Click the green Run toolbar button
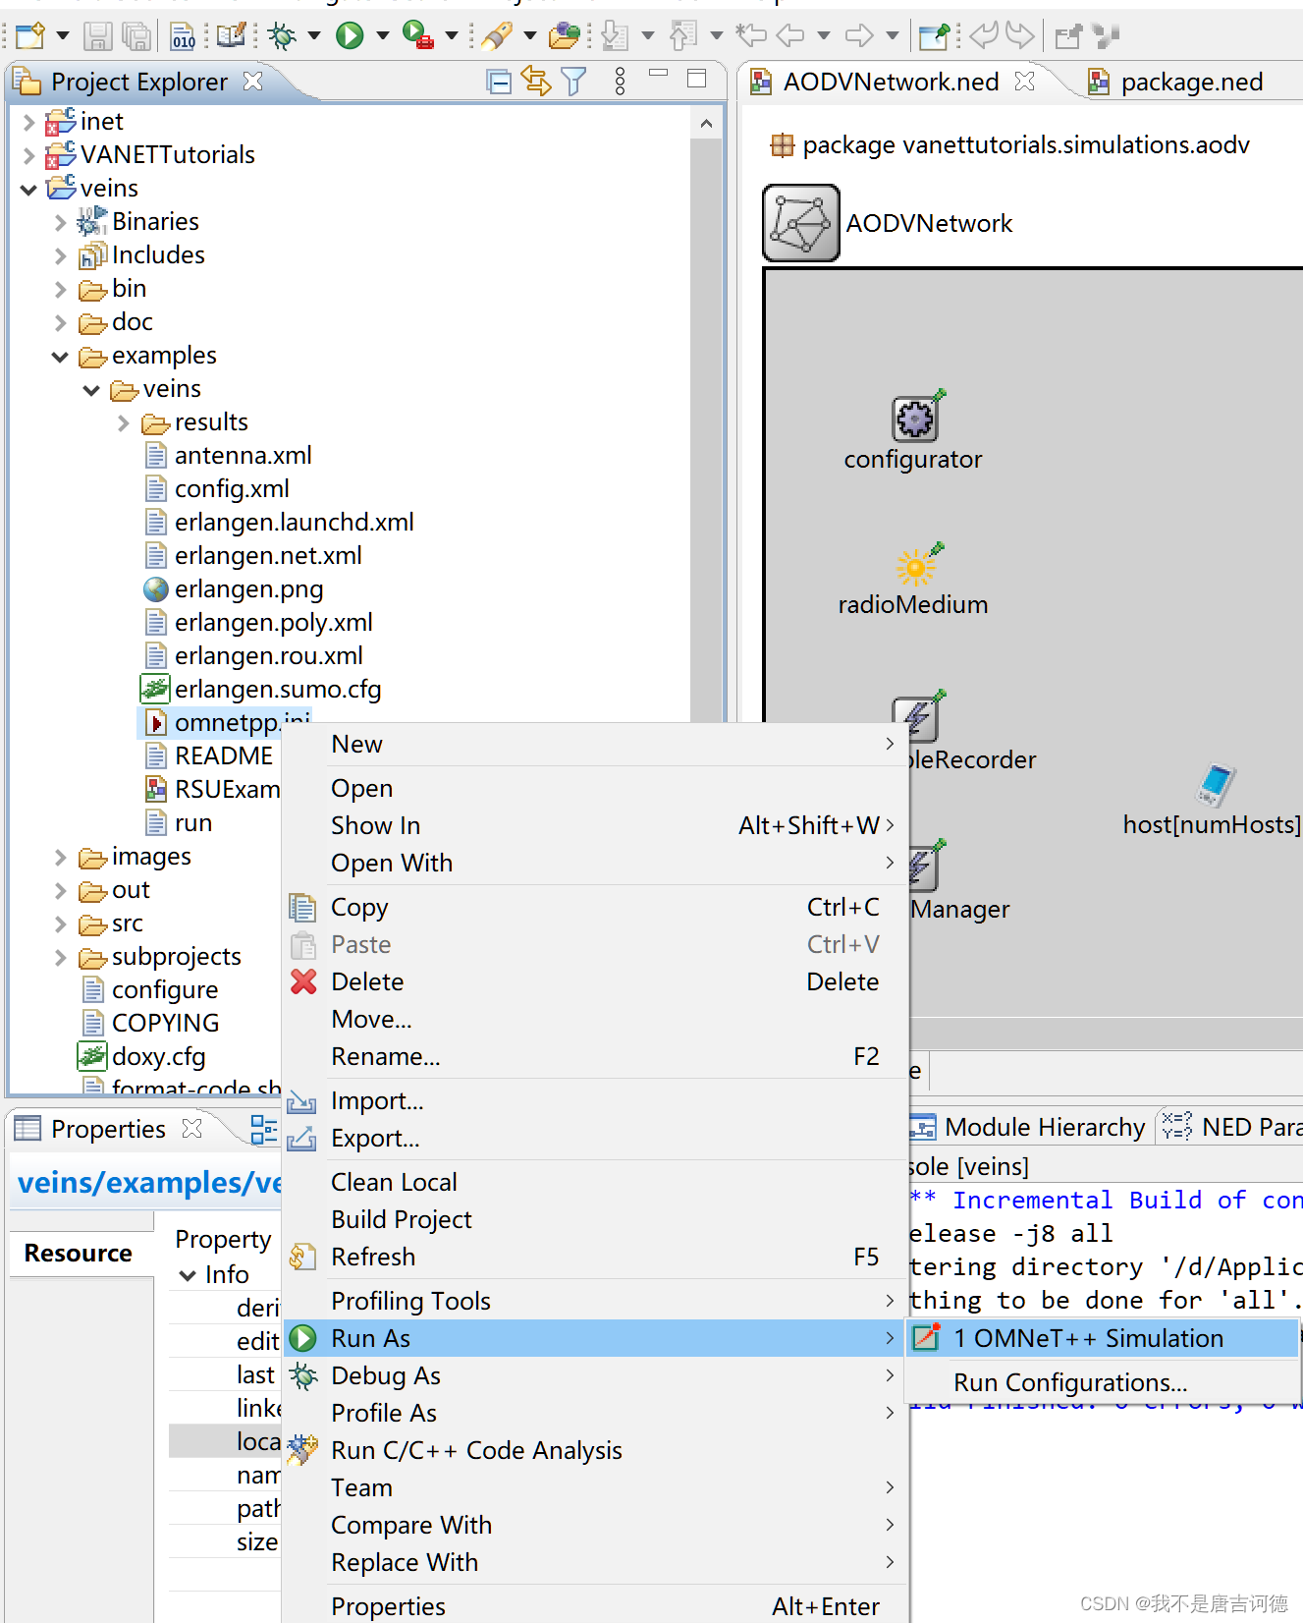The image size is (1303, 1623). coord(350,36)
